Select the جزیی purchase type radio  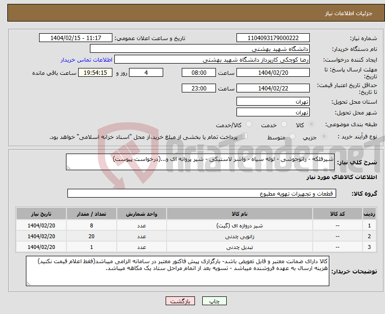(x=324, y=136)
